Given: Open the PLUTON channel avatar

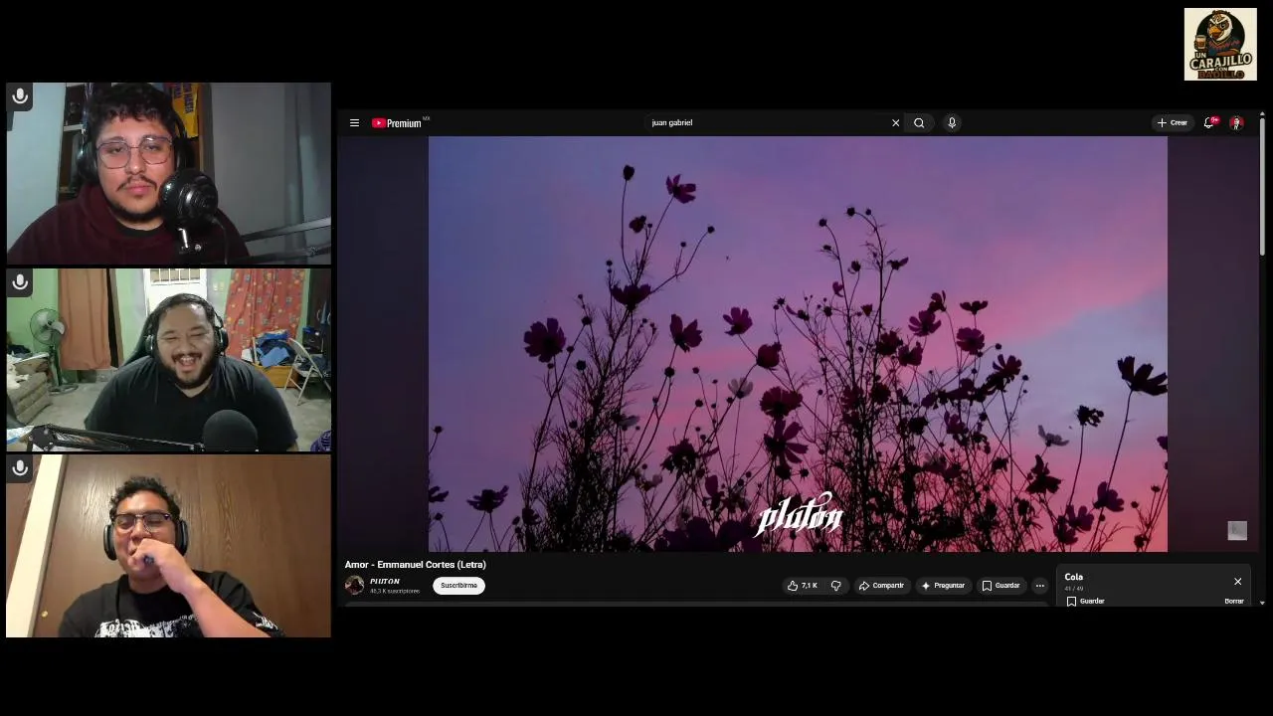Looking at the screenshot, I should 354,586.
